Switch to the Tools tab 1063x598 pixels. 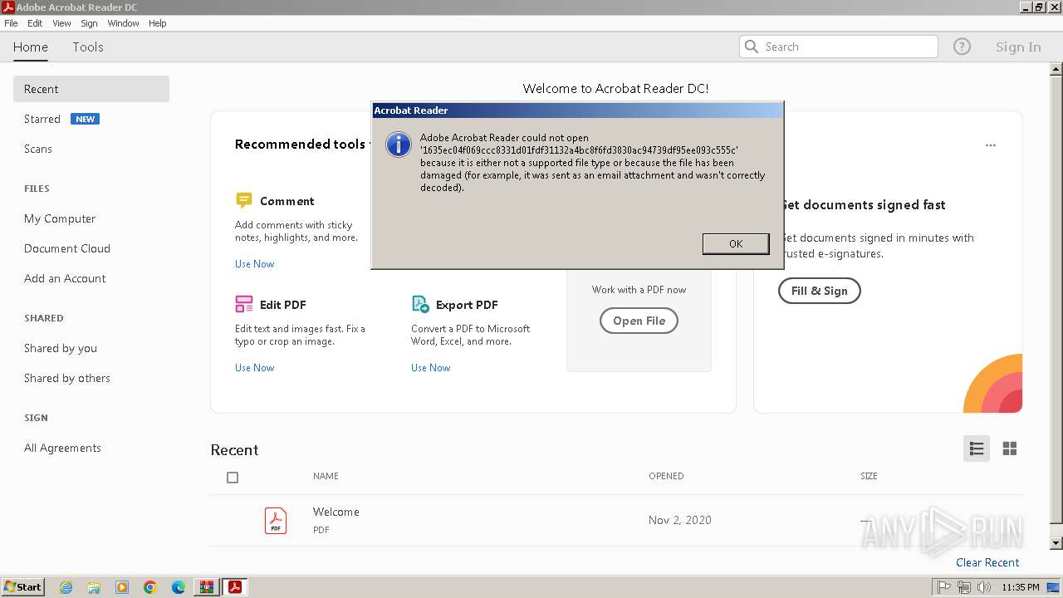(88, 47)
